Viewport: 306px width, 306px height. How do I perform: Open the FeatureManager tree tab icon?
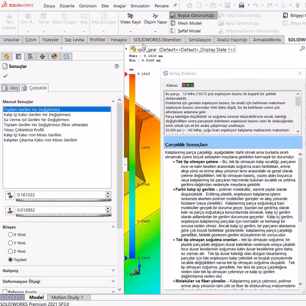pos(7,57)
